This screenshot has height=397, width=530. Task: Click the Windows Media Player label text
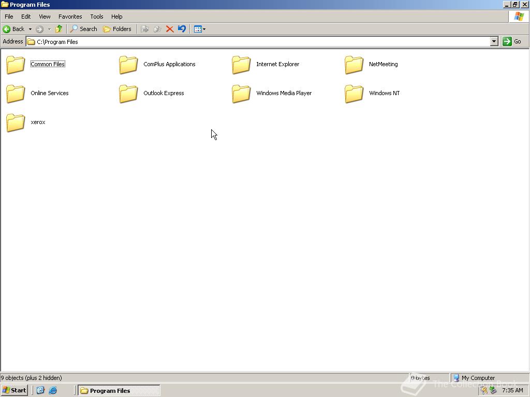pyautogui.click(x=284, y=93)
